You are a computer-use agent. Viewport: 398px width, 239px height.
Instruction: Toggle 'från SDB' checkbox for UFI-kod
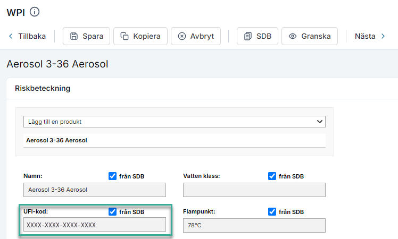coord(112,211)
